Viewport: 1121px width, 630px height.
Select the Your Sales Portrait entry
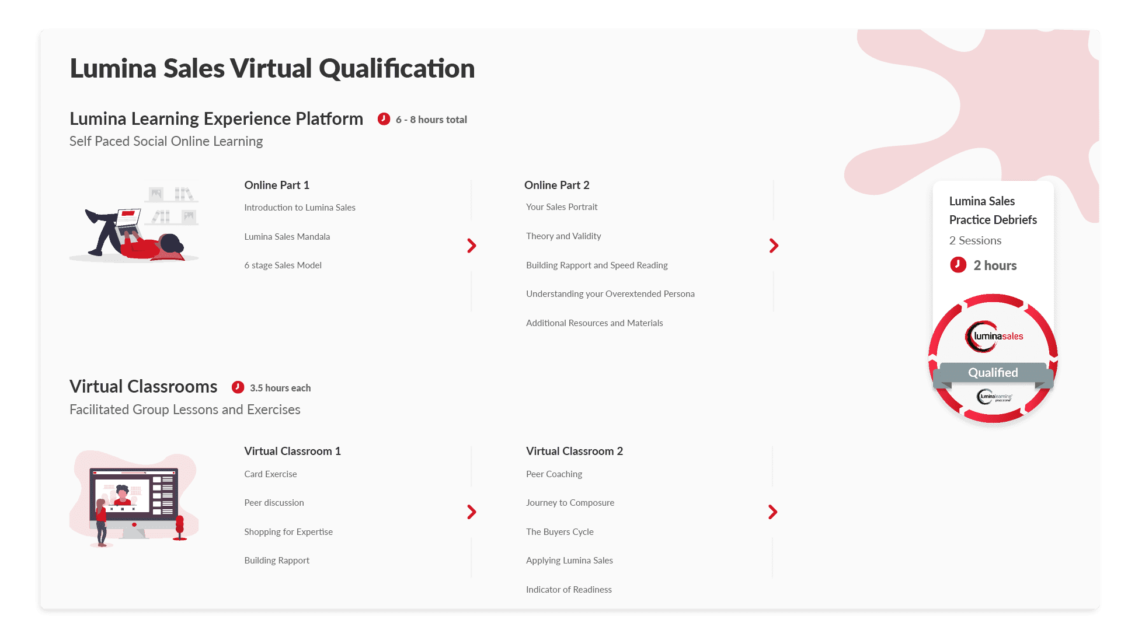click(x=561, y=206)
